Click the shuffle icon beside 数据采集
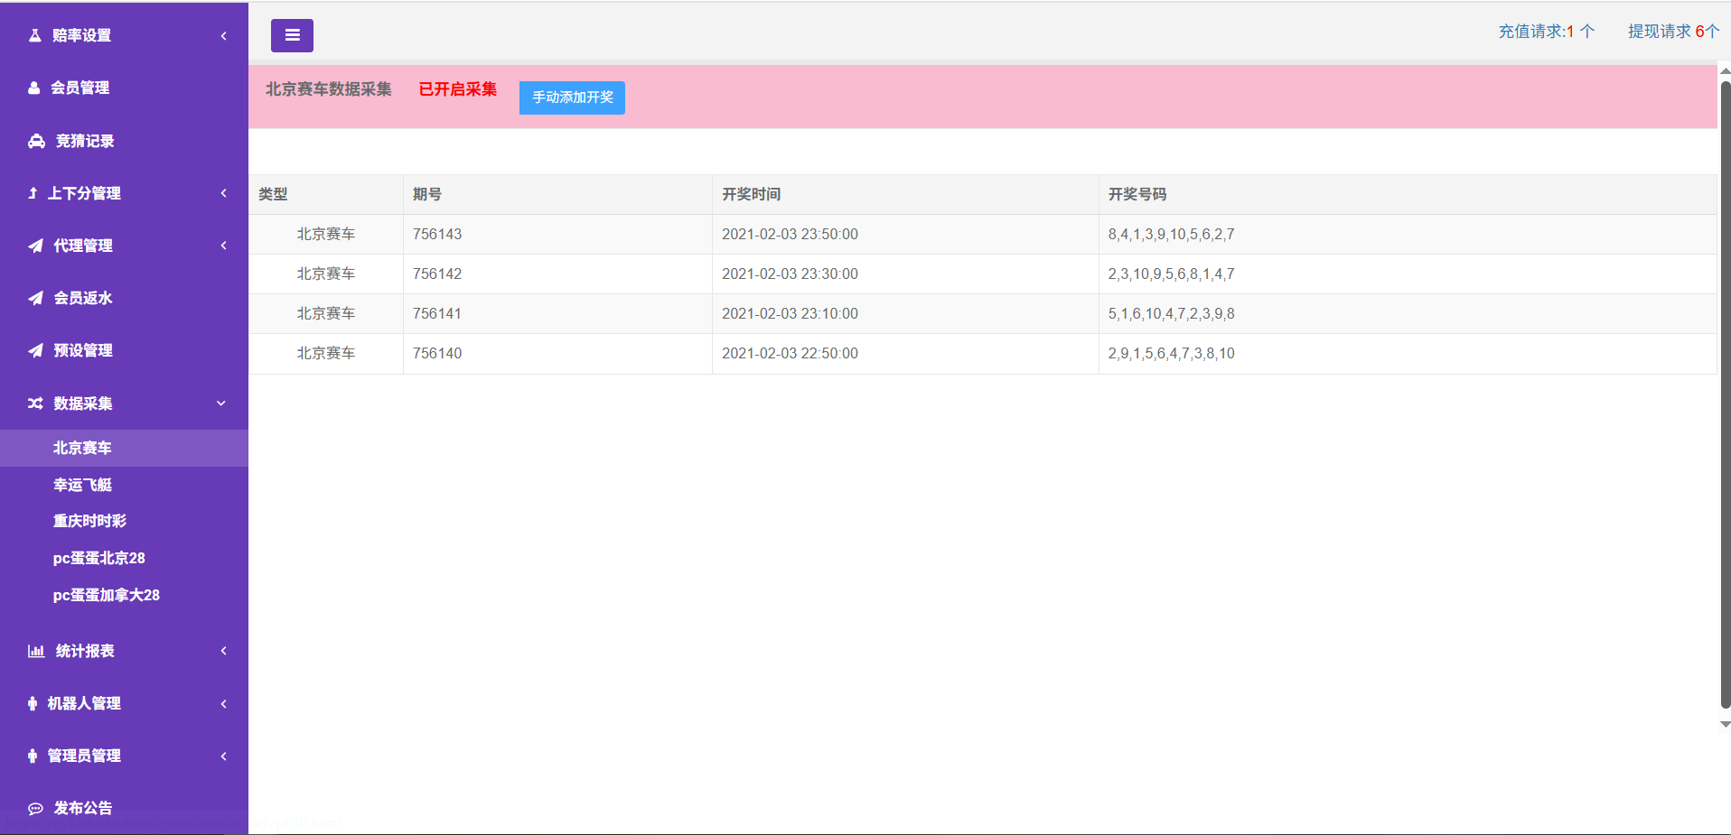 point(35,404)
